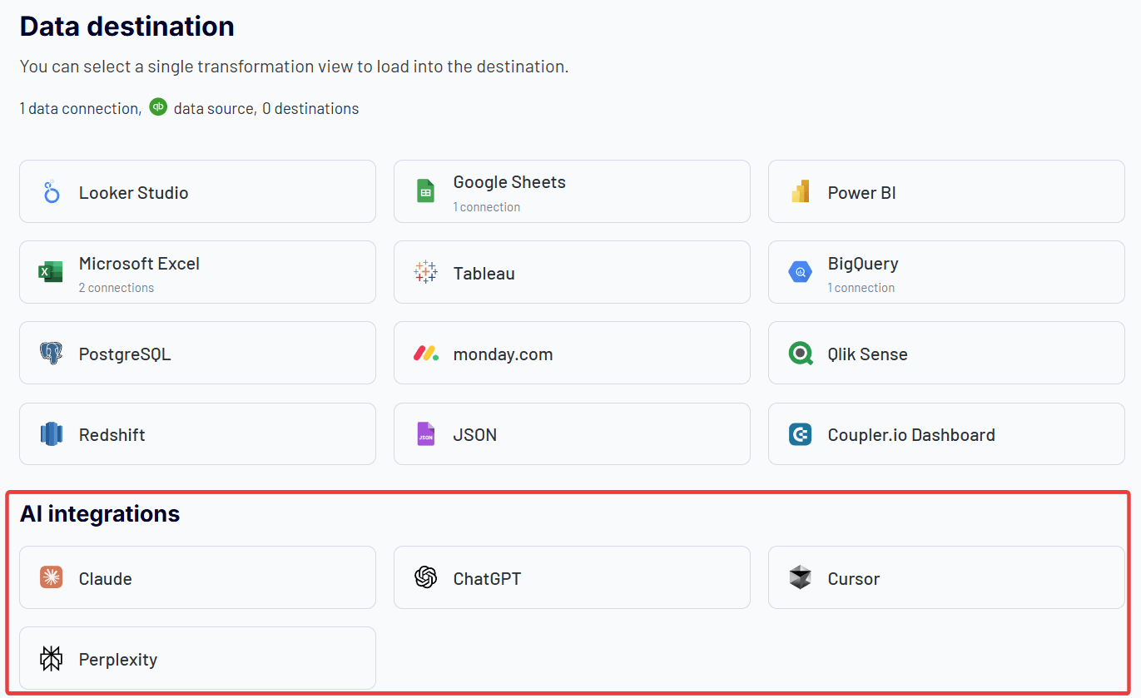Viewport: 1141px width, 698px height.
Task: Click the PostgreSQL elephant icon
Action: coord(51,354)
